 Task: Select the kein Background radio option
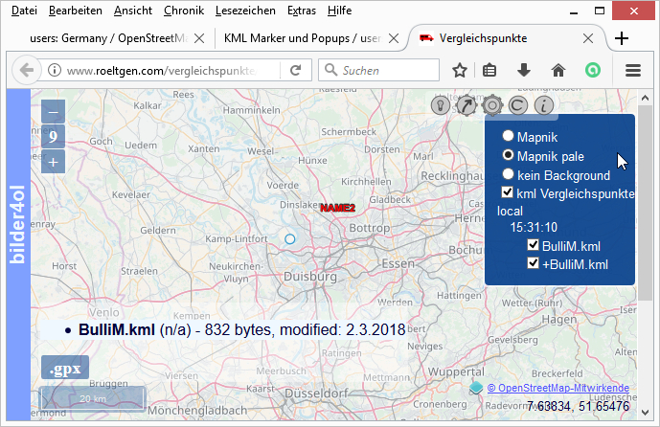click(x=508, y=174)
